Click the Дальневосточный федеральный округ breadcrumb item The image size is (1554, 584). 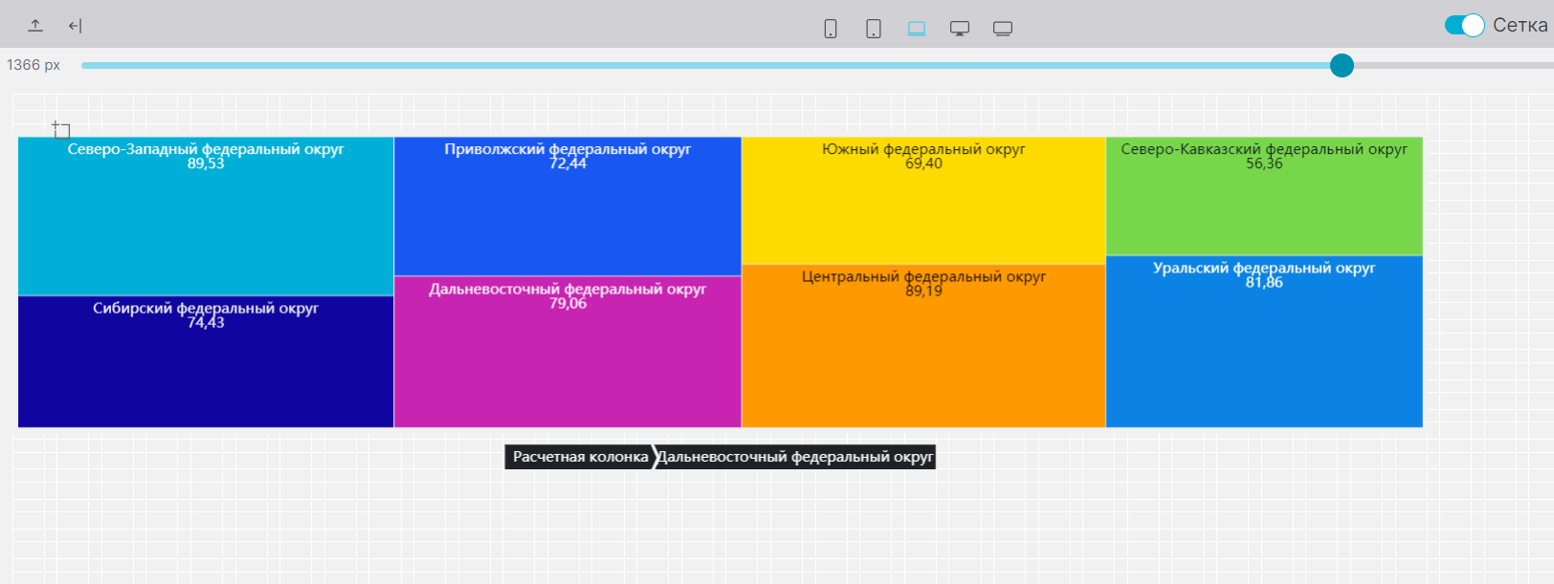point(794,457)
